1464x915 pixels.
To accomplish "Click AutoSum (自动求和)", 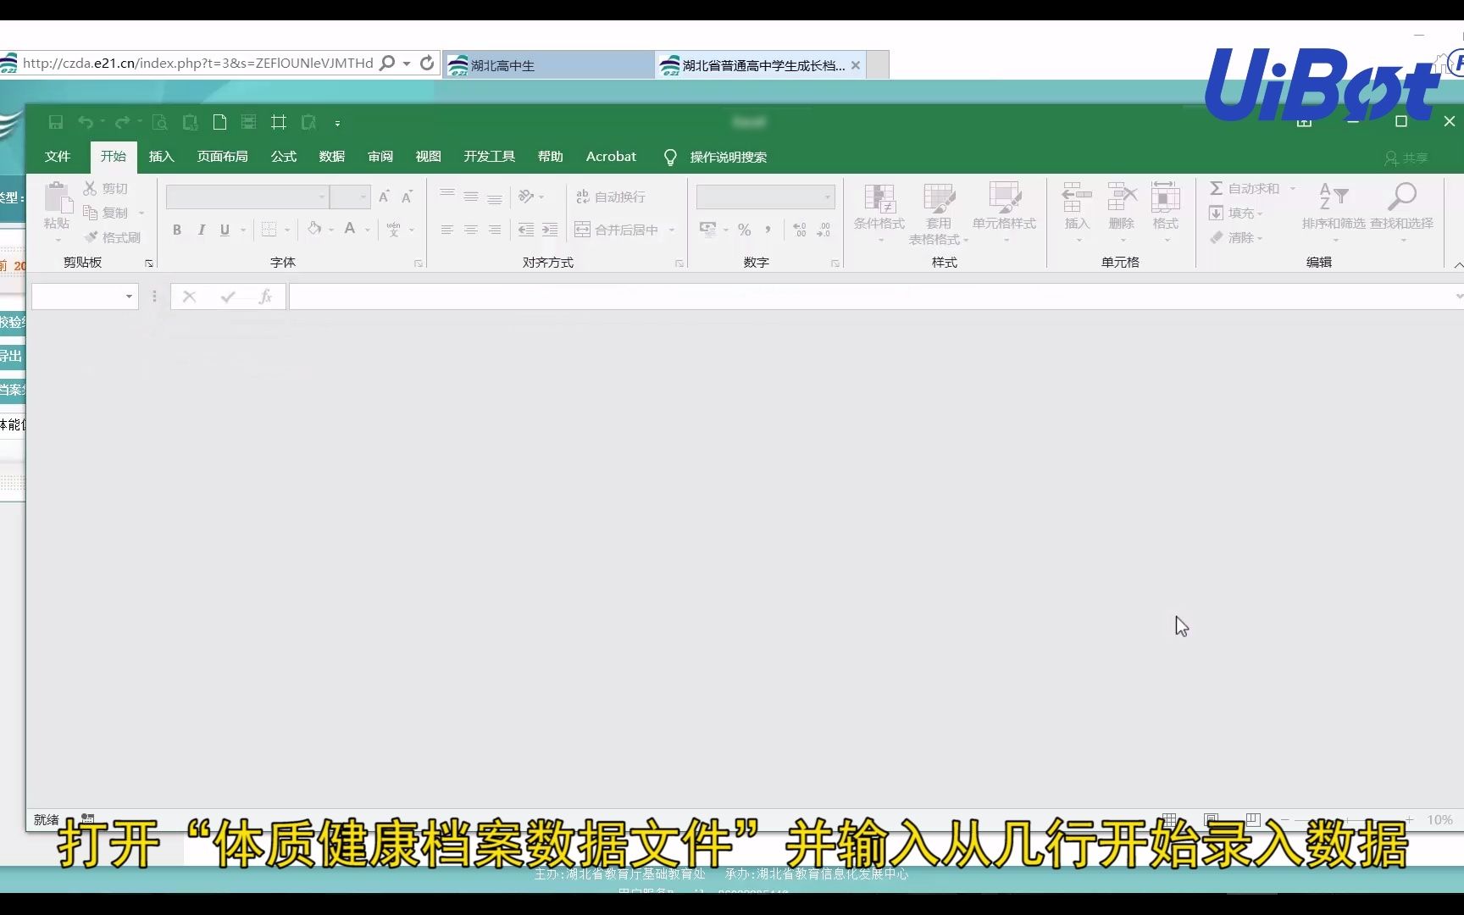I will point(1245,188).
